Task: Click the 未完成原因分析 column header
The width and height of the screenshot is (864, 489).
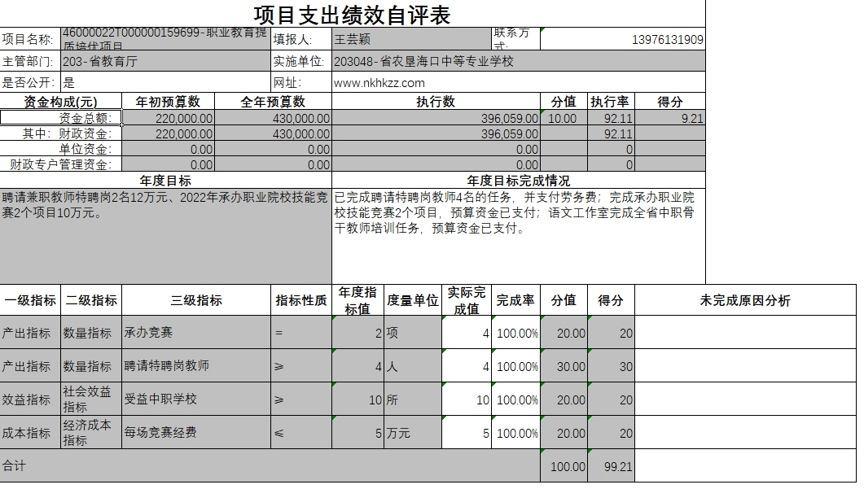Action: [x=746, y=300]
